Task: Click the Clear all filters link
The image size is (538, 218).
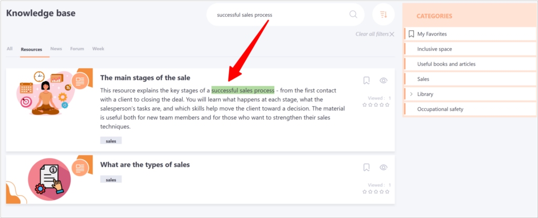Action: click(372, 35)
